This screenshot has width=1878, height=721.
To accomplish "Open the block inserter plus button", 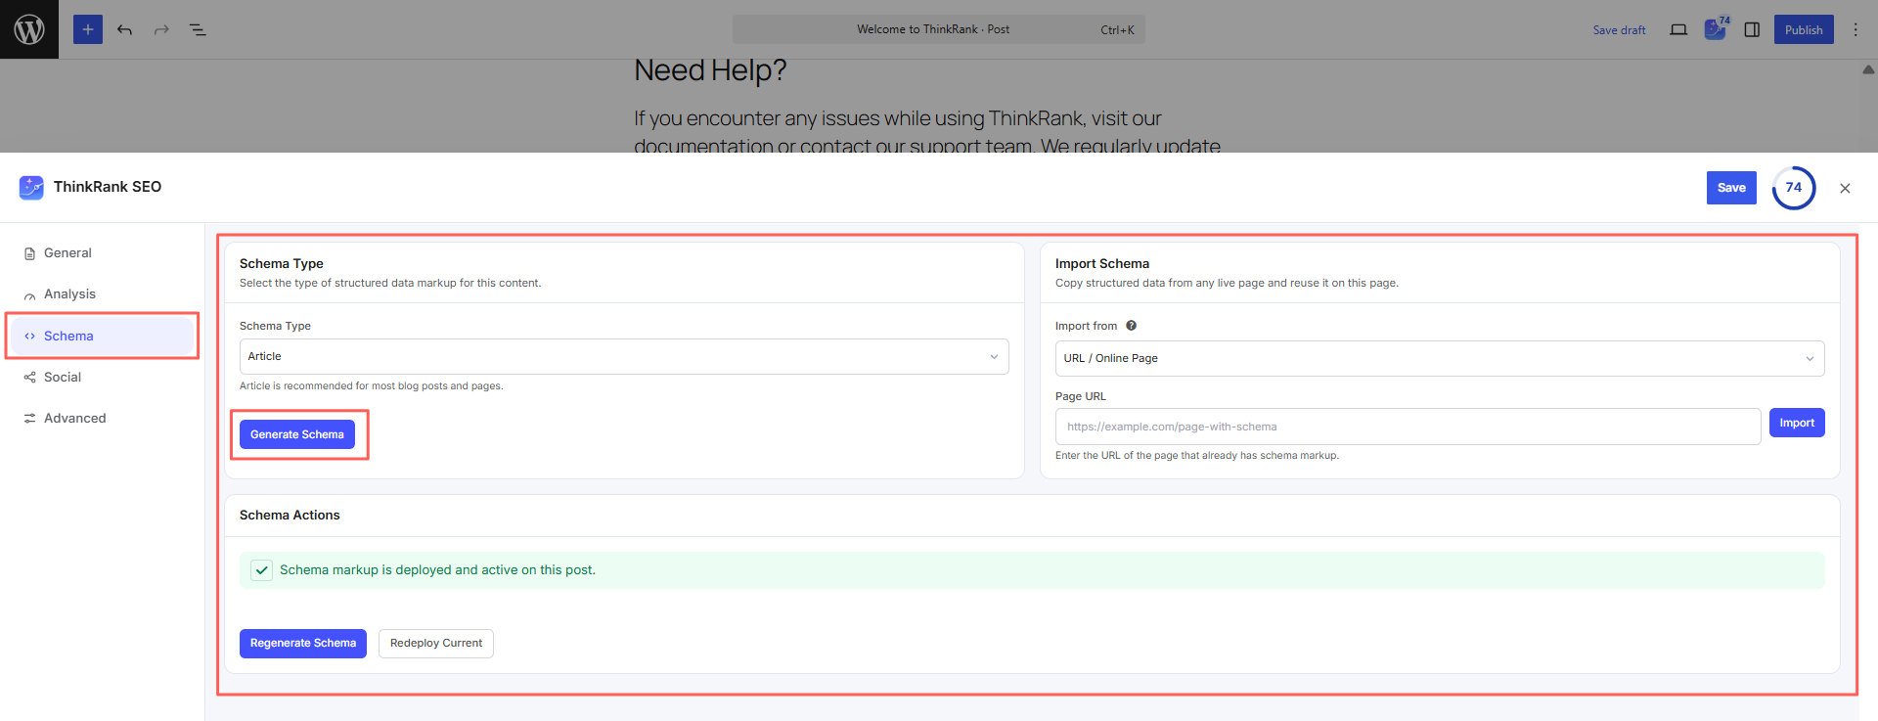I will pos(88,29).
